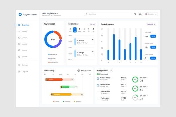The width and height of the screenshot is (176, 117).
Task: Click the Settings sidebar gear icon
Action: point(19,65)
